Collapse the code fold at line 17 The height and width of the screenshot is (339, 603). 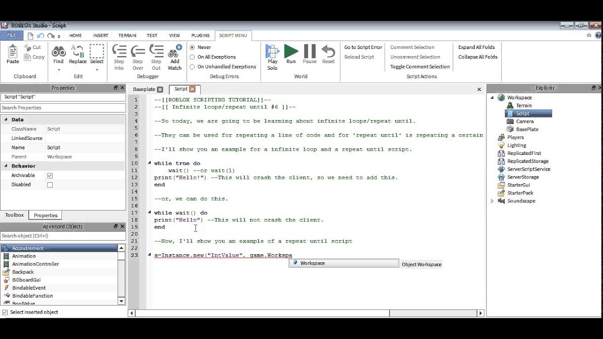[x=150, y=212]
